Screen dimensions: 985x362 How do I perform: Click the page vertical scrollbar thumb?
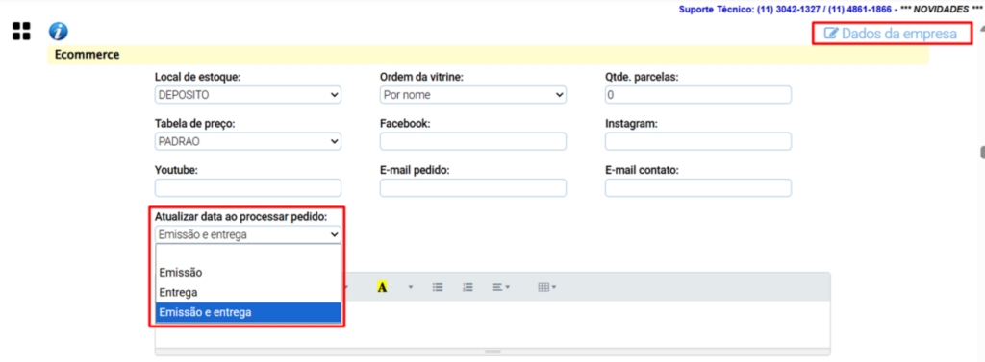pos(982,153)
